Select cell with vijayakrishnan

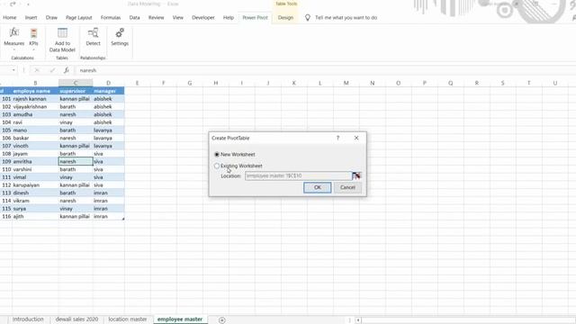tap(35, 106)
